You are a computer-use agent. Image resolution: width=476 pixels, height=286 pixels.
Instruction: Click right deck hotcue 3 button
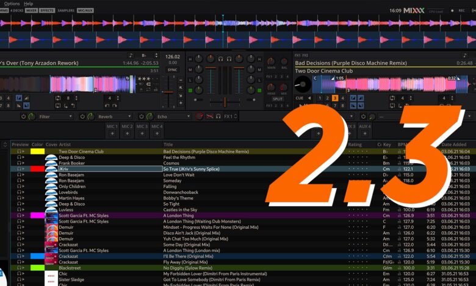tap(335, 98)
